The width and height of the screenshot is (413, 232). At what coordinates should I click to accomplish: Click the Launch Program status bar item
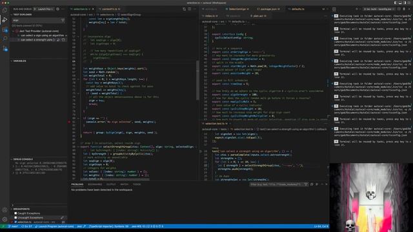click(x=54, y=226)
